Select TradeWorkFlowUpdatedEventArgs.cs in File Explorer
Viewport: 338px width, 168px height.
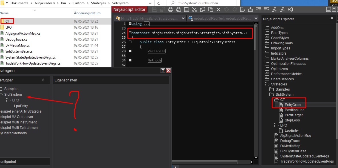pos(33,63)
